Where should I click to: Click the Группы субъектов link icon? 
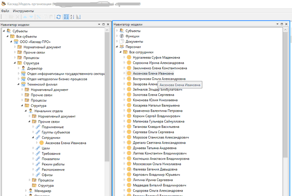pos(38,132)
